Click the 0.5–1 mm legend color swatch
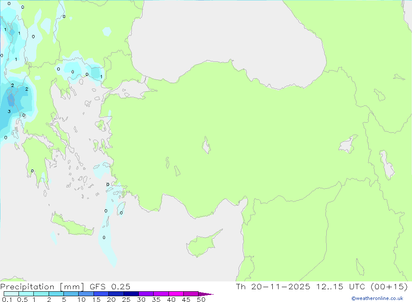The image size is (412, 302). coord(26,294)
